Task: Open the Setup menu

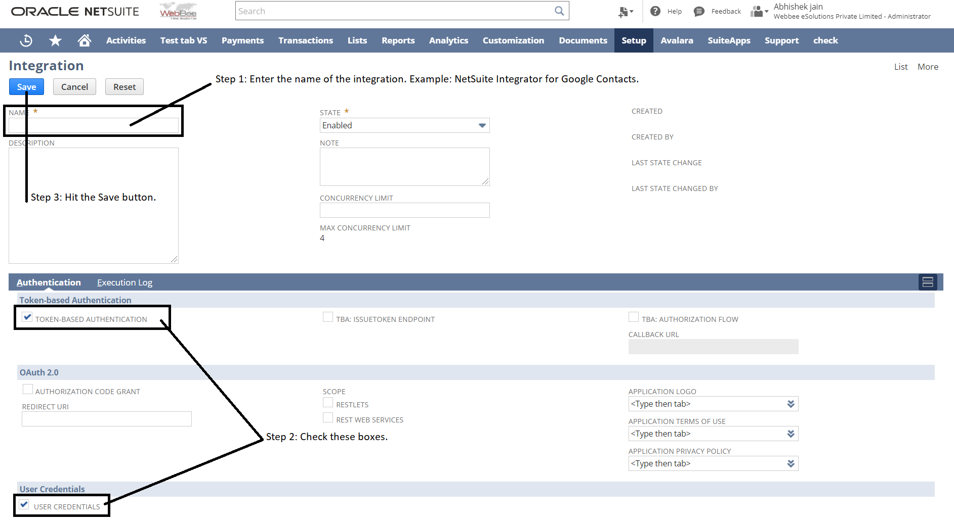Action: coord(634,40)
